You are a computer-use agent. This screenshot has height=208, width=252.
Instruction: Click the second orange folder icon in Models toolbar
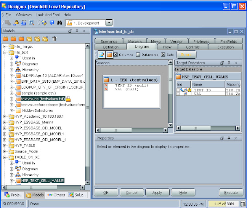coord(13,39)
